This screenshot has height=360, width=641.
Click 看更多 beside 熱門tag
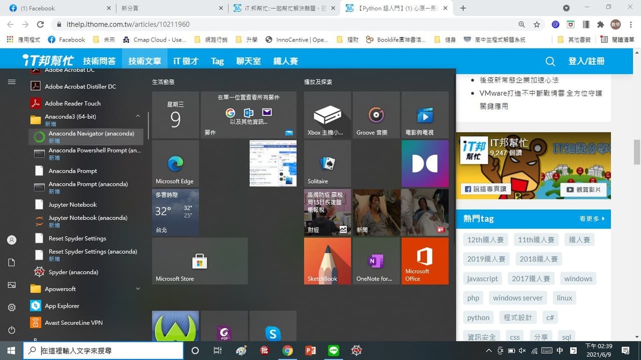click(x=592, y=218)
